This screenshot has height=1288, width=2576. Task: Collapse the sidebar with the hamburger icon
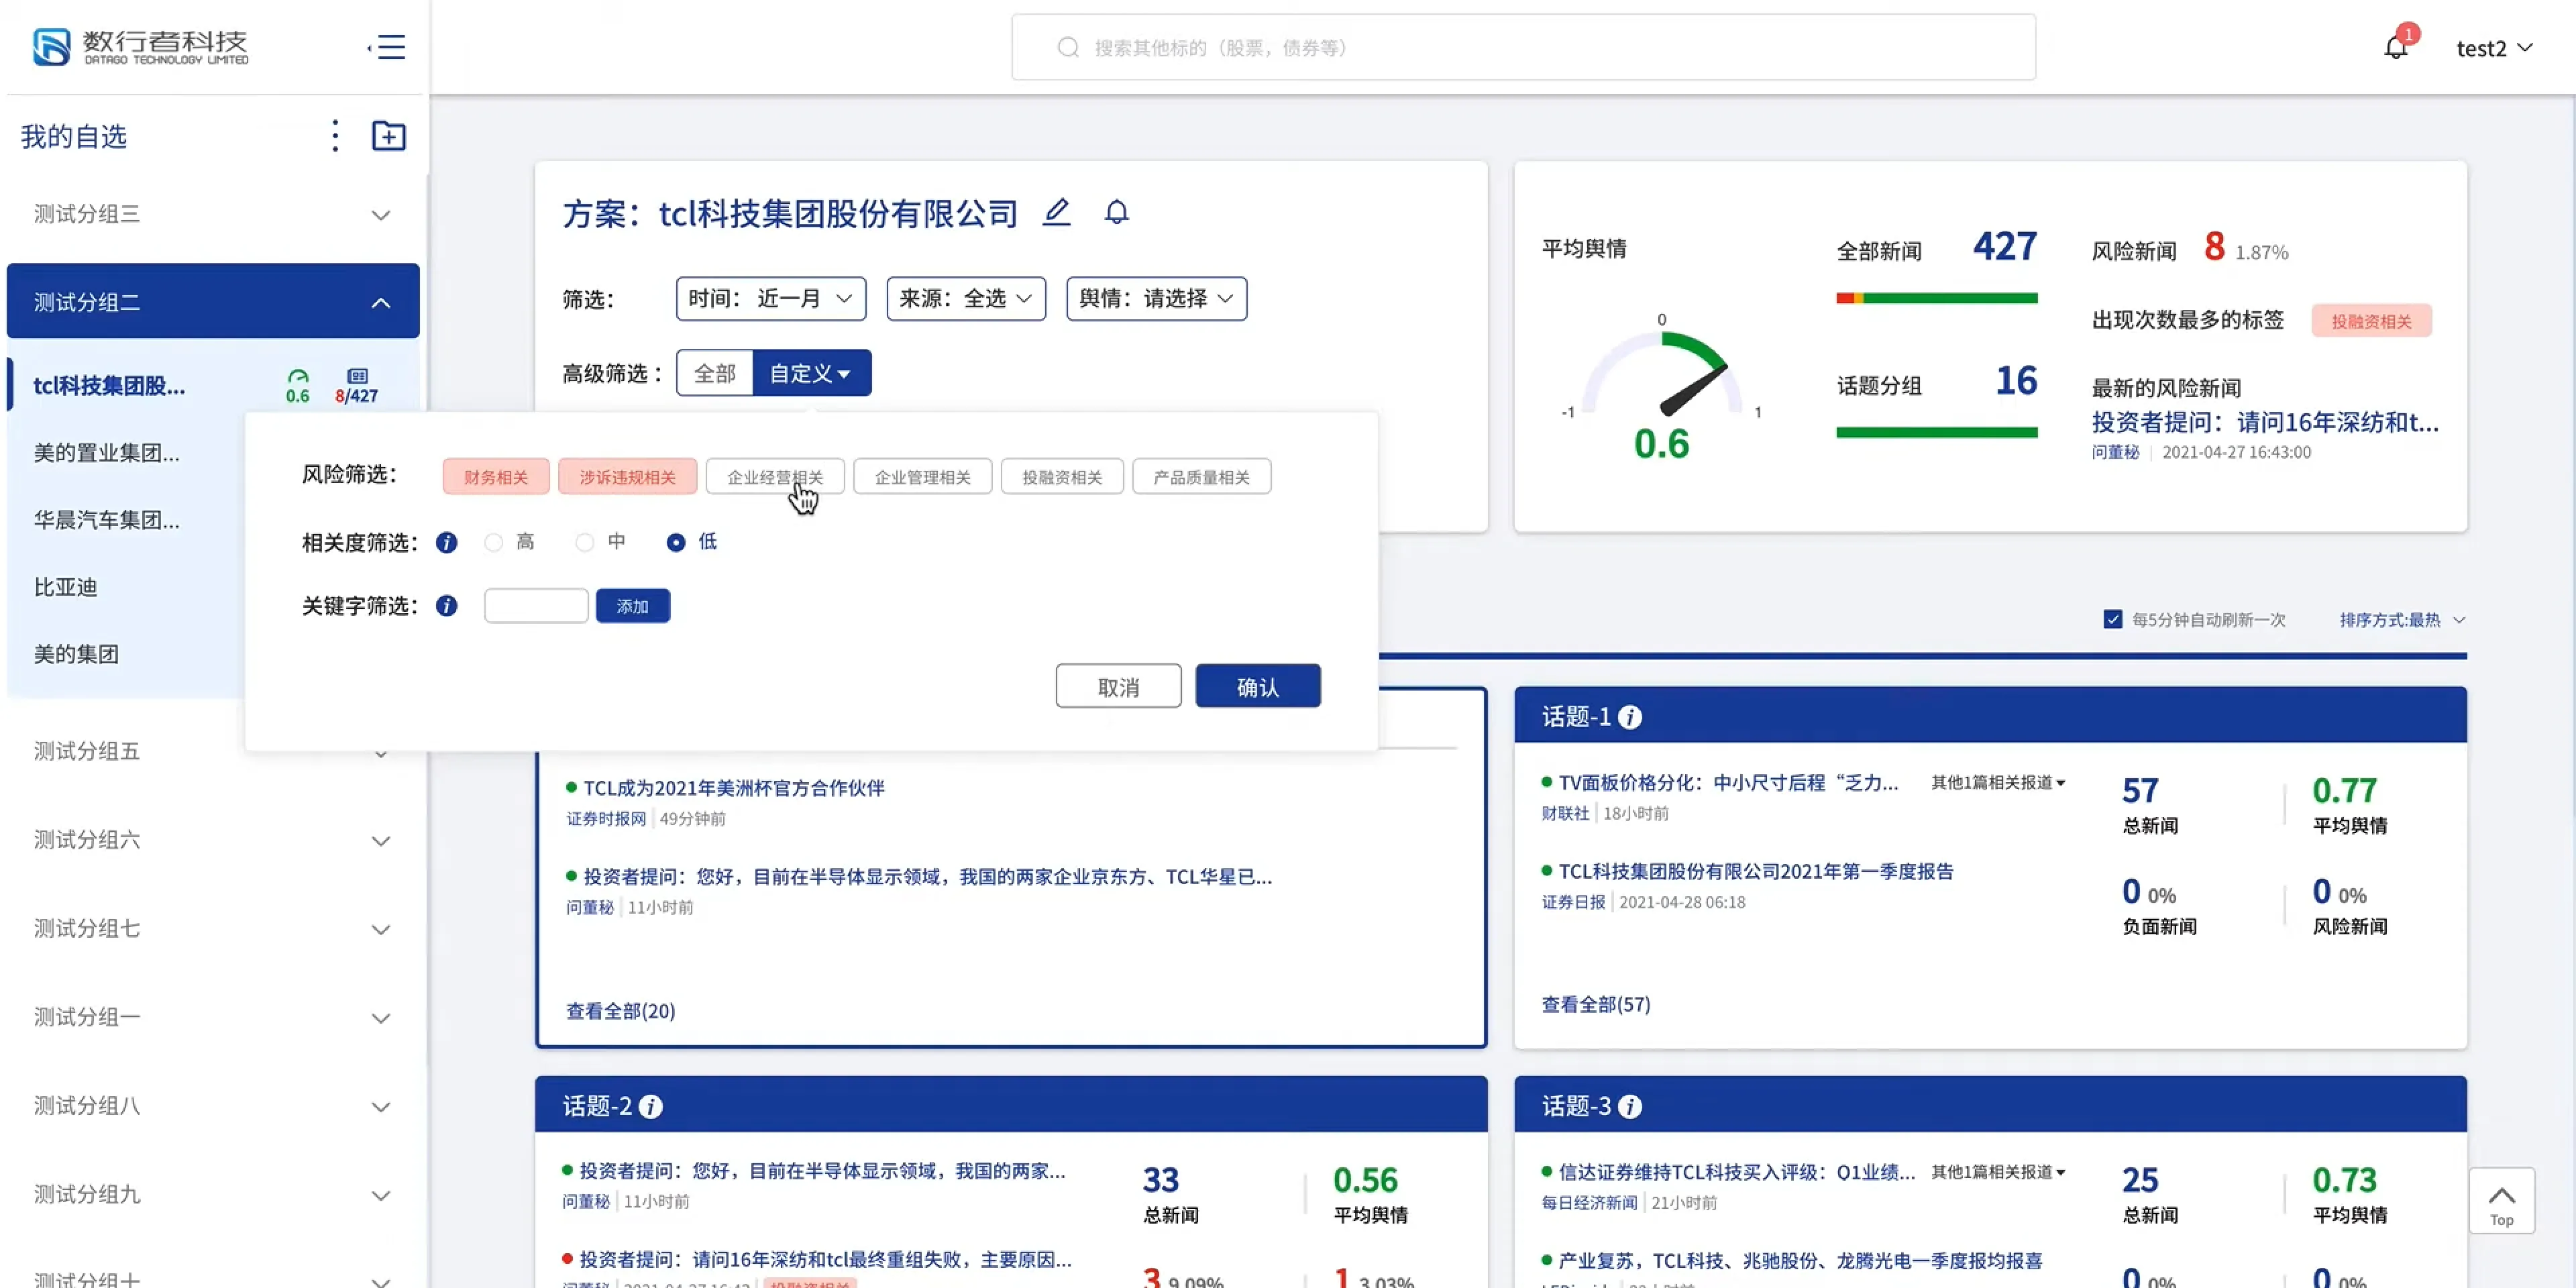click(386, 47)
